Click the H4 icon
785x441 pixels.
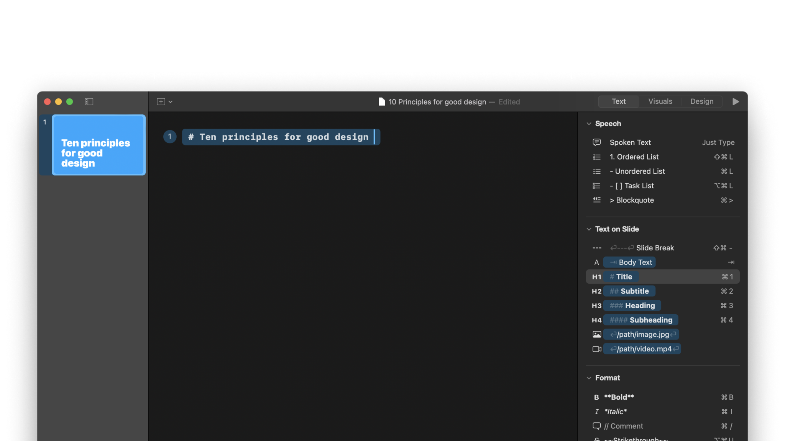click(x=596, y=320)
